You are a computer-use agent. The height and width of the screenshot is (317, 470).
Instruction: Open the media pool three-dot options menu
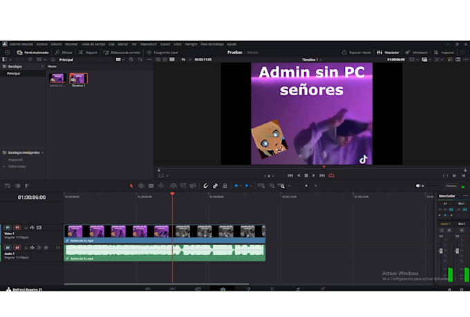coord(149,59)
